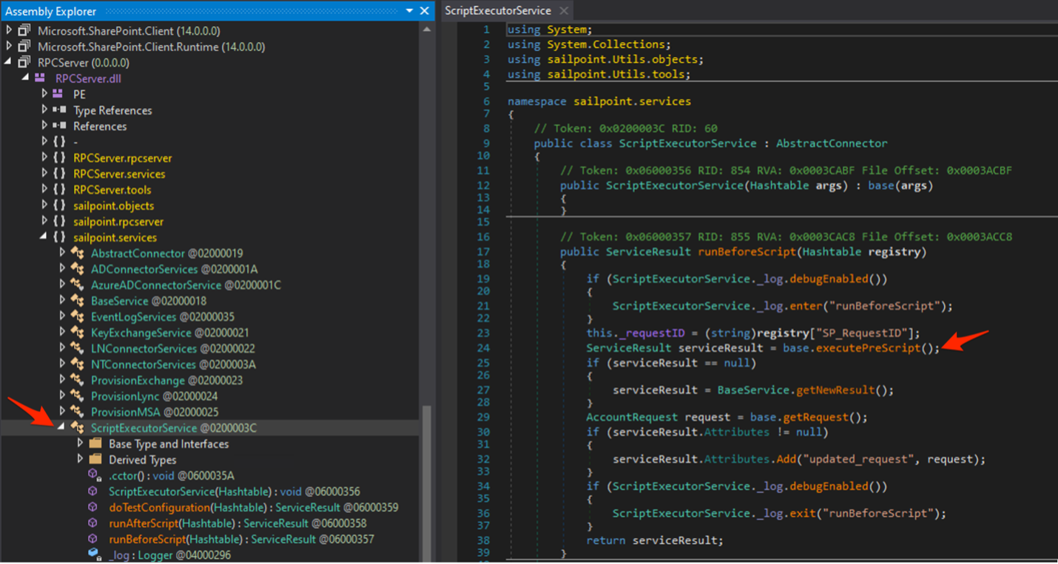Expand the Derived Types folder icon
This screenshot has height=564, width=1058.
coord(95,460)
